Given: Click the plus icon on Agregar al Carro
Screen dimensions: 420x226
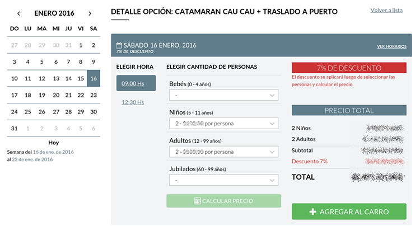Looking at the screenshot, I should [312, 212].
